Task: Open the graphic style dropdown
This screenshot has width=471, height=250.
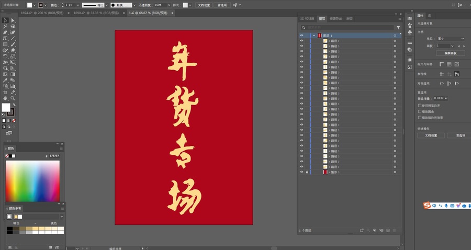Action: click(190, 5)
